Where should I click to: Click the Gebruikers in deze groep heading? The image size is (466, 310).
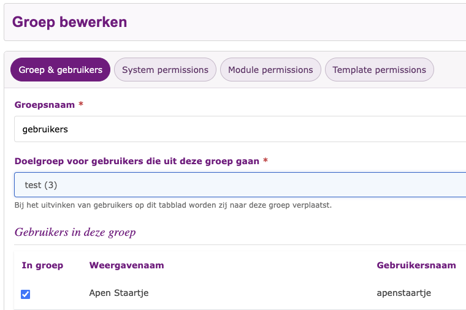pos(75,232)
